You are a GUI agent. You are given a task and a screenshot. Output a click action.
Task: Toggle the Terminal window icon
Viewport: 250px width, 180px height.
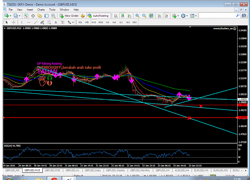46,16
